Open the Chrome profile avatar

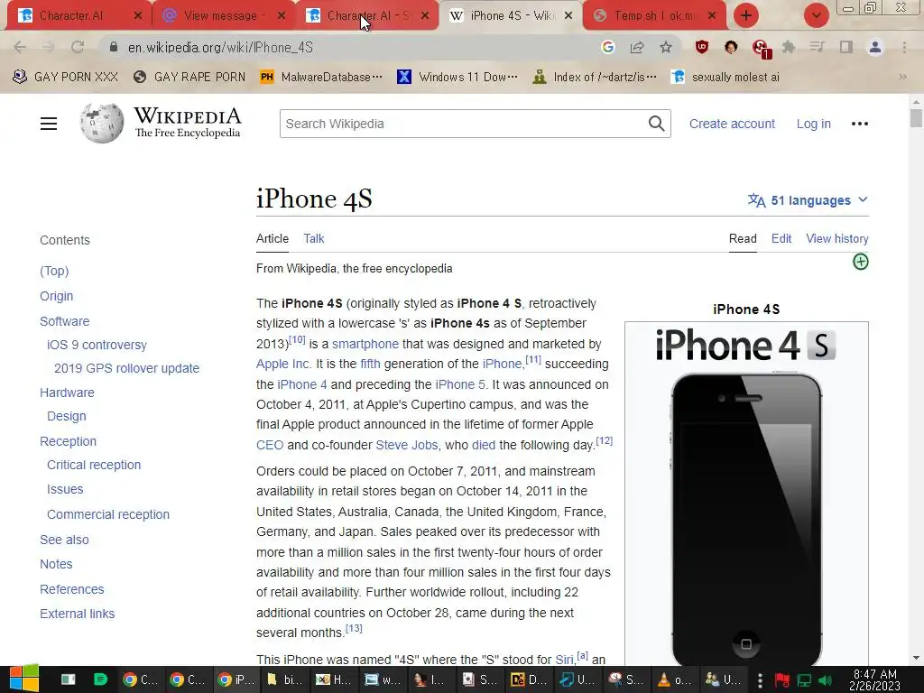[x=875, y=47]
